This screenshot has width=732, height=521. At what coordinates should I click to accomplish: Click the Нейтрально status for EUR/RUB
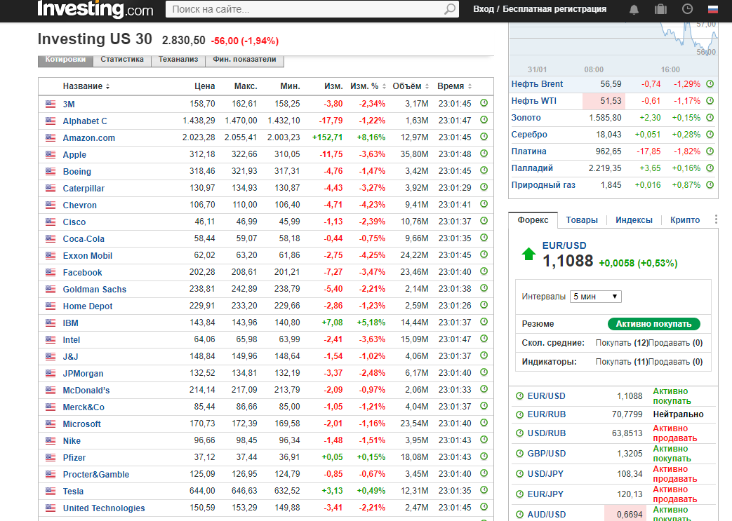pos(678,414)
